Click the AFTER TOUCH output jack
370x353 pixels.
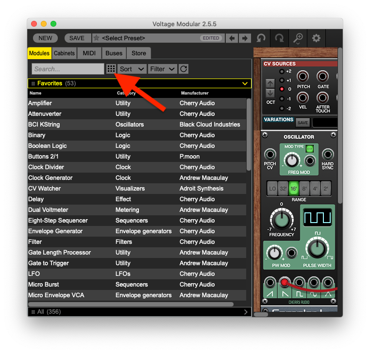click(x=322, y=97)
